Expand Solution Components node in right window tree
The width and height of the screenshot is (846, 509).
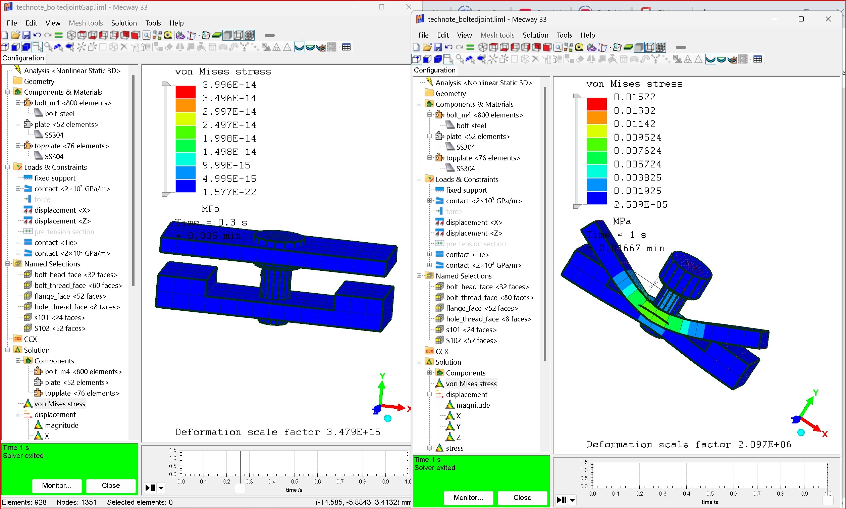429,373
